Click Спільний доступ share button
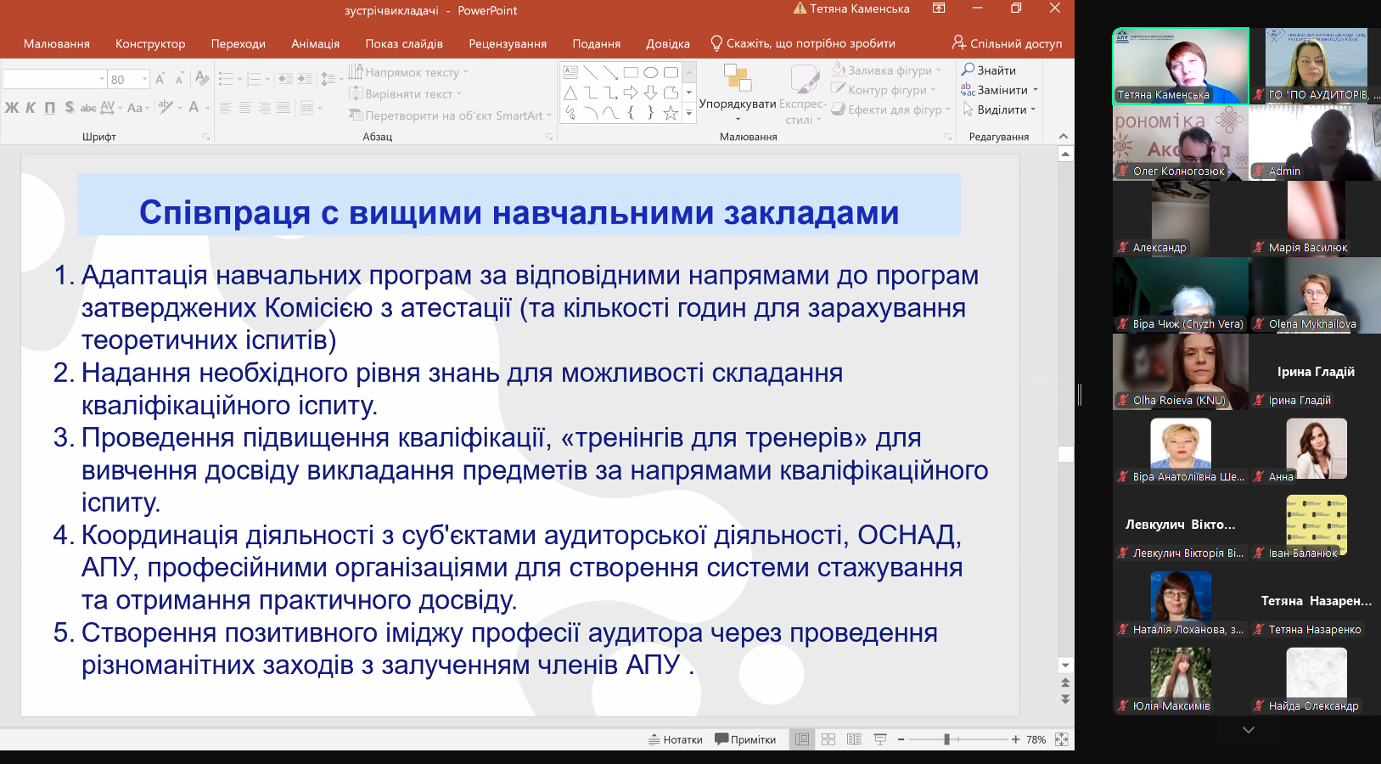The image size is (1381, 764). (1008, 43)
